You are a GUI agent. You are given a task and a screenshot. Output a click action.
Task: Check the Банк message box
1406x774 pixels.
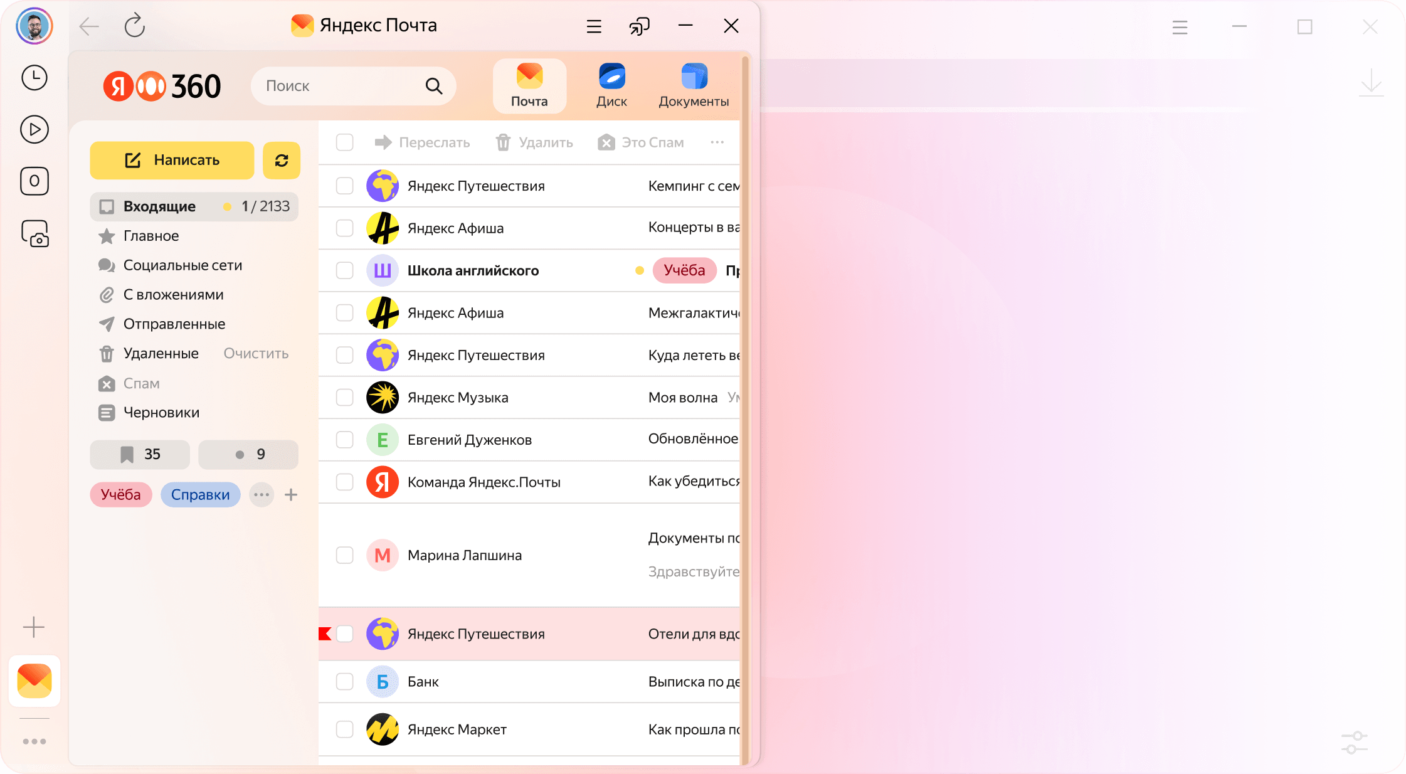345,681
